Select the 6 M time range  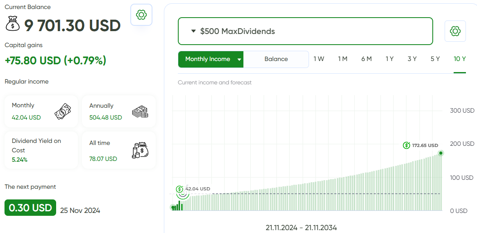pos(366,59)
